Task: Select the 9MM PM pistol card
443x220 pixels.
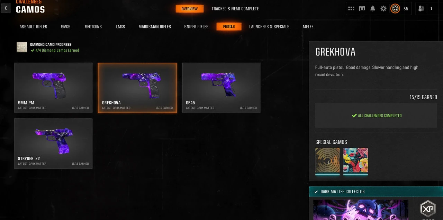Action: pyautogui.click(x=53, y=88)
